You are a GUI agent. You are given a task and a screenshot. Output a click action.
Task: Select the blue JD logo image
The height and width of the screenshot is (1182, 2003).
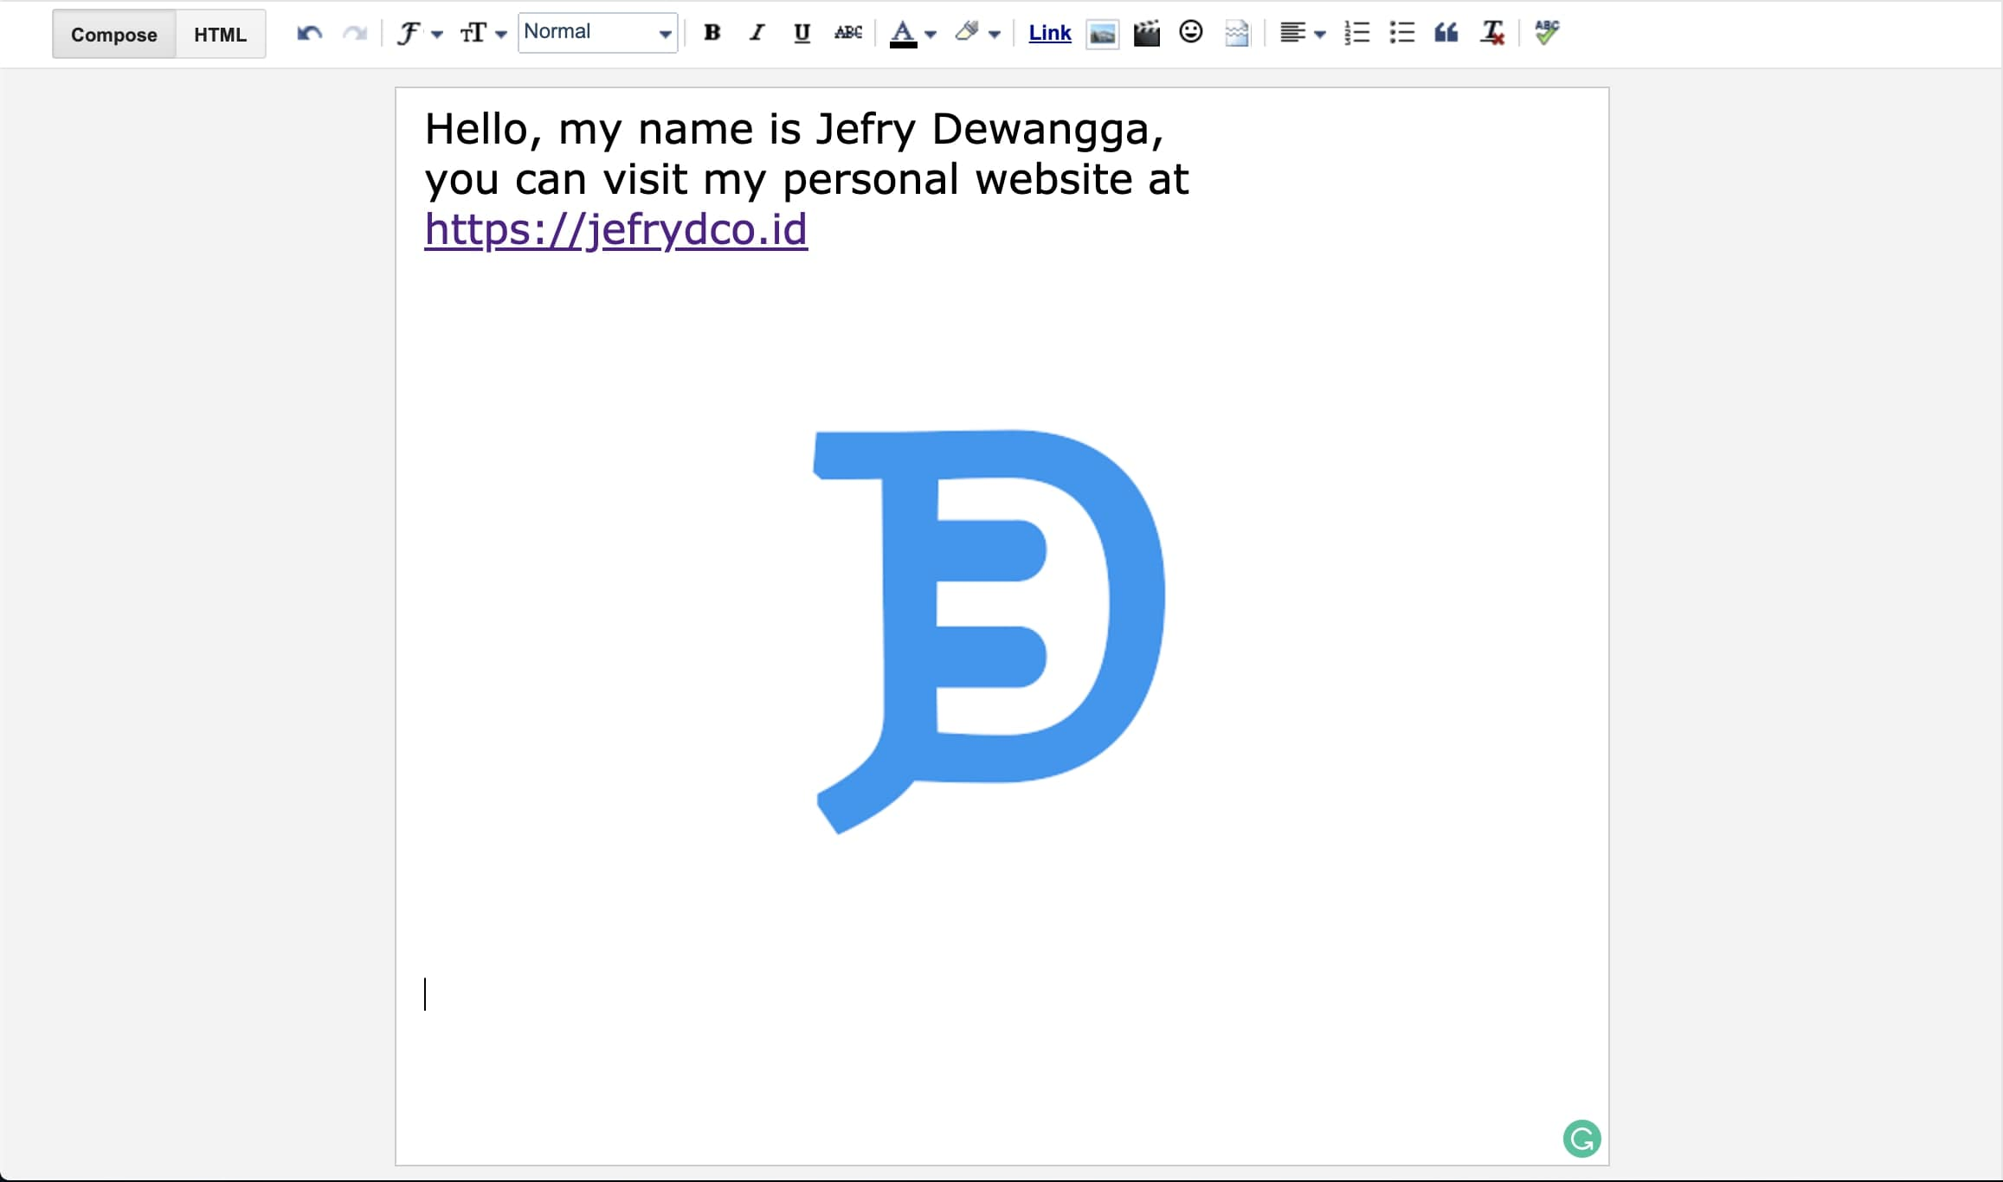click(x=989, y=632)
